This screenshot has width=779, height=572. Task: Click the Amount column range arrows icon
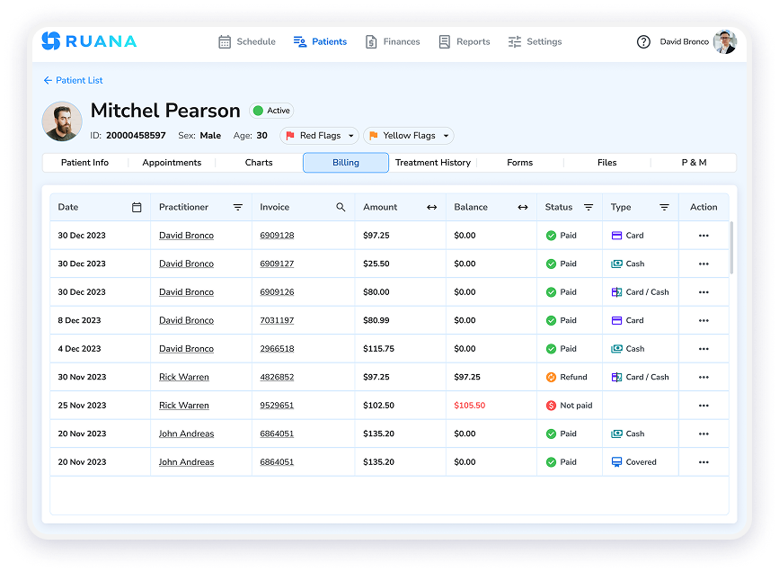[x=431, y=208]
